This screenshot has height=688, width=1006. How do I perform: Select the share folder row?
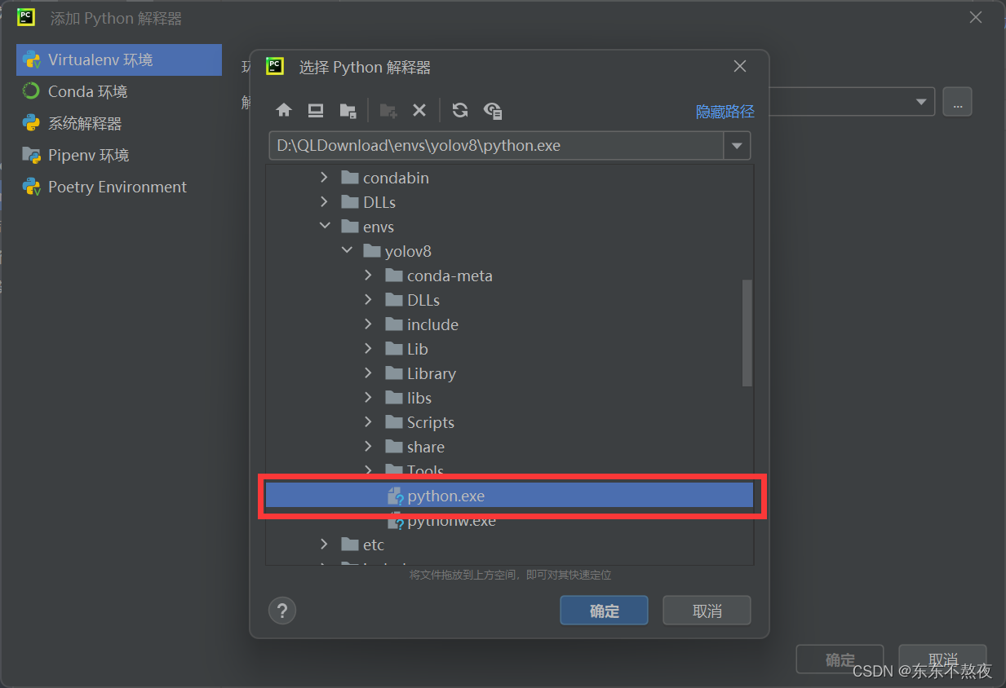(x=509, y=447)
